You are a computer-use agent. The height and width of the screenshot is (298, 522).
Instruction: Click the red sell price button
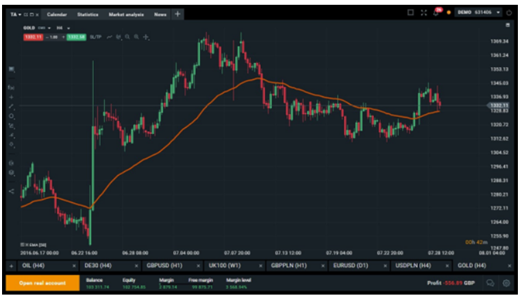[33, 37]
